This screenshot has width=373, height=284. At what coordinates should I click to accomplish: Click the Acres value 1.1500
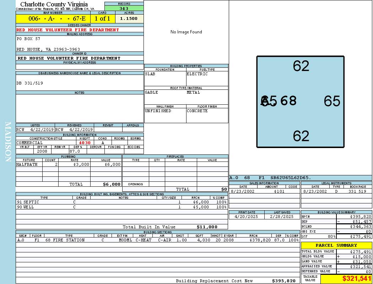tap(129, 18)
